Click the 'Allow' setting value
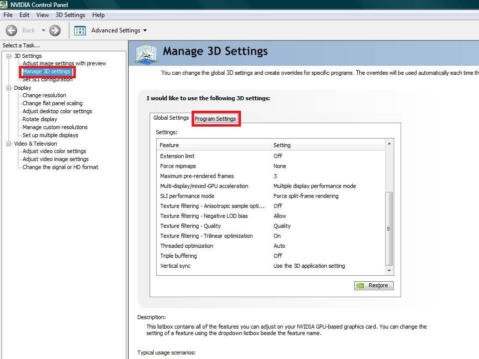 click(280, 216)
